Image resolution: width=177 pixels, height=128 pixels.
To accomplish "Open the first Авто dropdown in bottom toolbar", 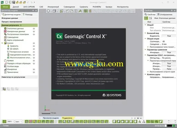I will click(10, 121).
